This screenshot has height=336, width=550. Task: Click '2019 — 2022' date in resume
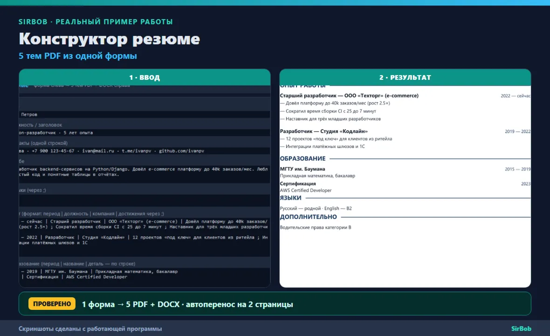(517, 132)
